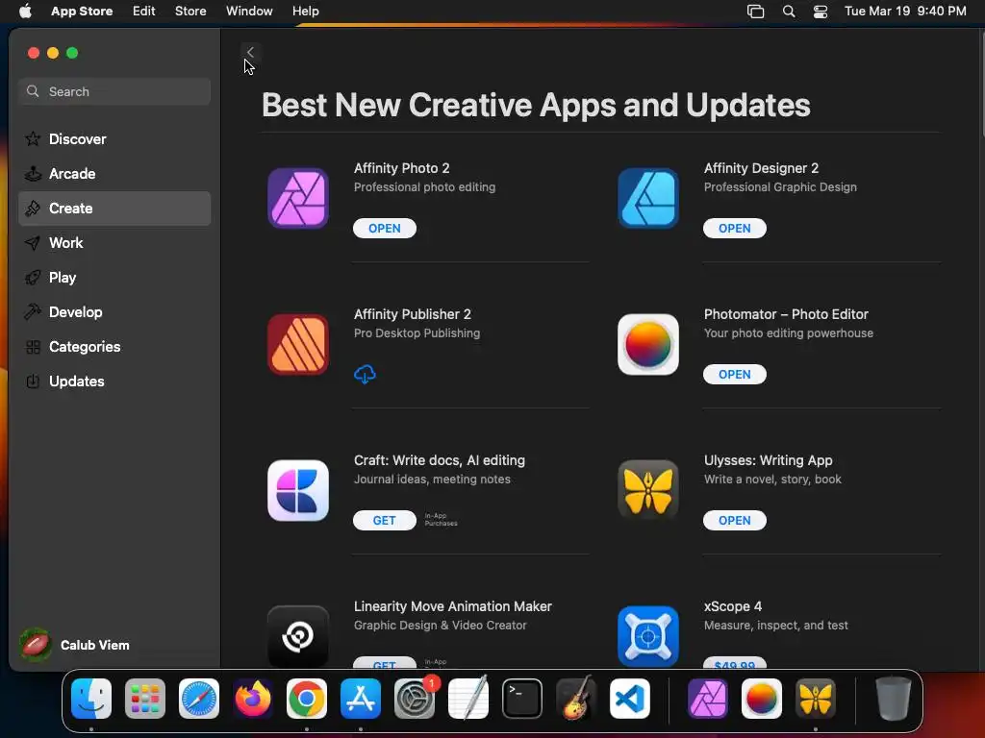Click OPEN for Affinity Photo 2
985x738 pixels.
pyautogui.click(x=385, y=229)
